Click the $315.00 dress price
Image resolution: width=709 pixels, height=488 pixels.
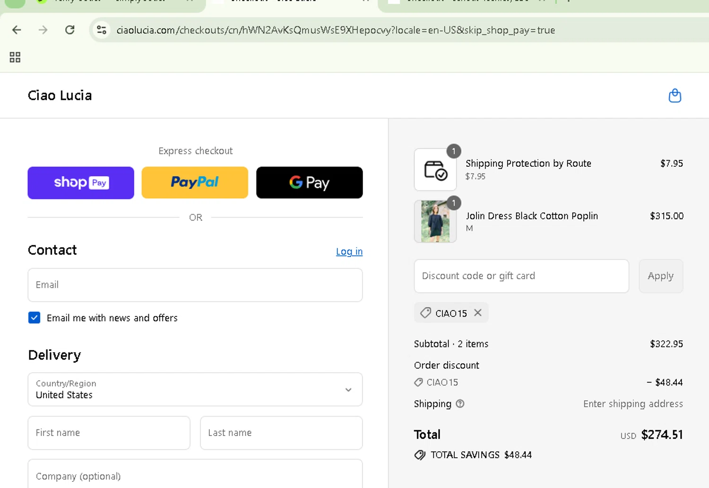666,216
